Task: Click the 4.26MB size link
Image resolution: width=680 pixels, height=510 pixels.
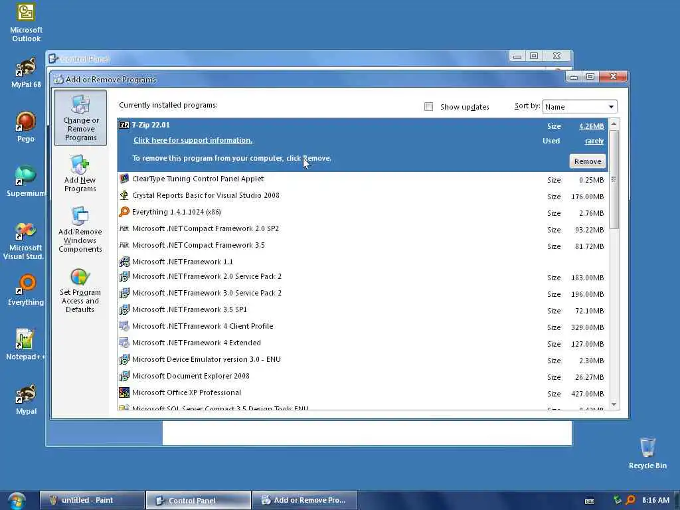Action: (592, 126)
